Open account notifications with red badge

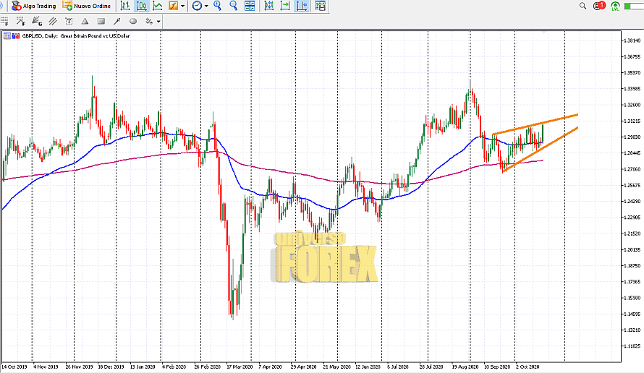599,6
